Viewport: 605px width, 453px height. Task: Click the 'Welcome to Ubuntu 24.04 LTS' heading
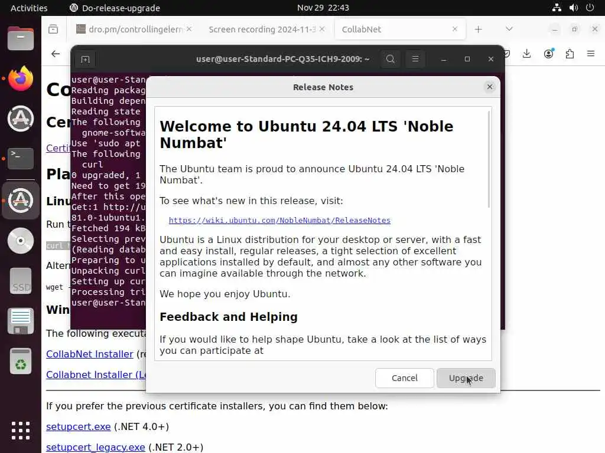coord(307,134)
